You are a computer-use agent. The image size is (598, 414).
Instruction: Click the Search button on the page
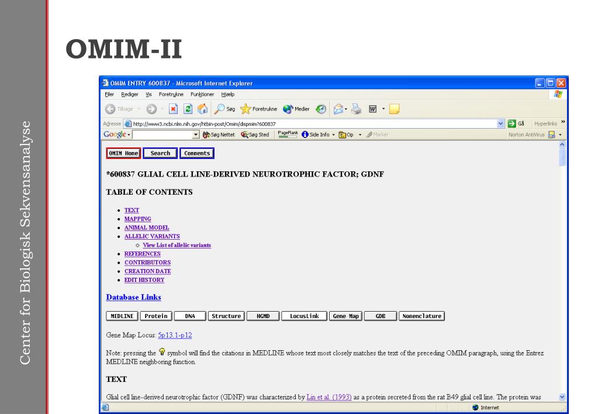click(x=160, y=153)
